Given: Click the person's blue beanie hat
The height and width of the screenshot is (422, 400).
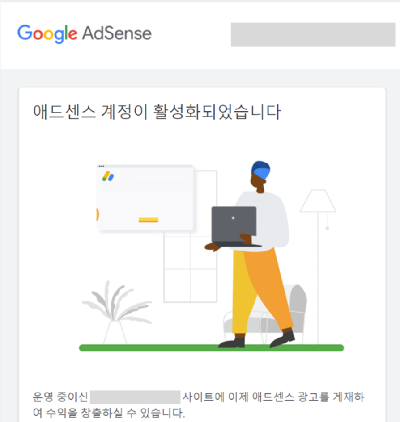Looking at the screenshot, I should 260,170.
